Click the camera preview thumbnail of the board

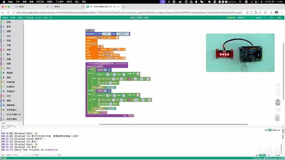pos(240,52)
